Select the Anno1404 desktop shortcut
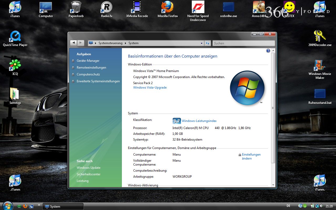The width and height of the screenshot is (336, 210). click(x=259, y=10)
